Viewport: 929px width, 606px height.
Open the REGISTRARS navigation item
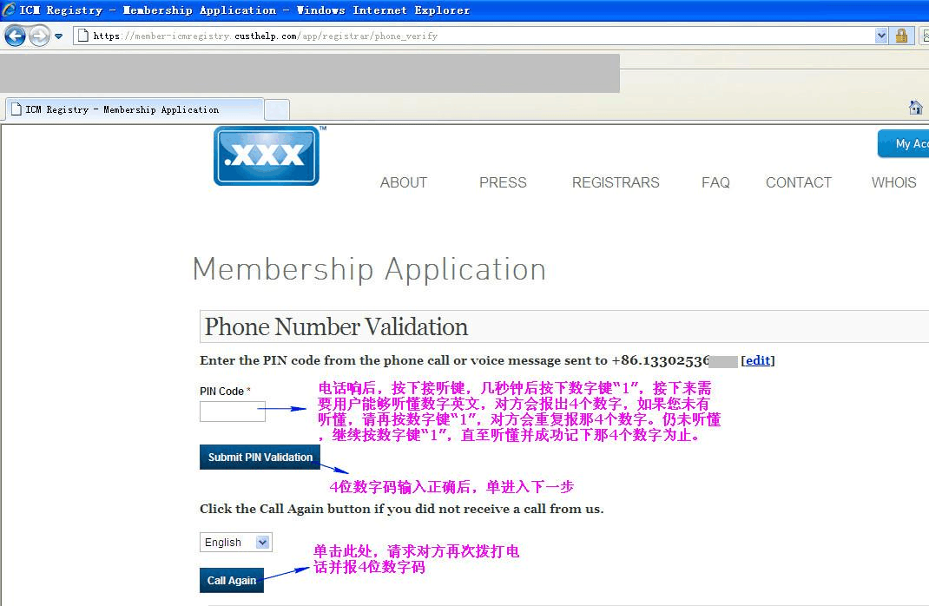pyautogui.click(x=616, y=182)
